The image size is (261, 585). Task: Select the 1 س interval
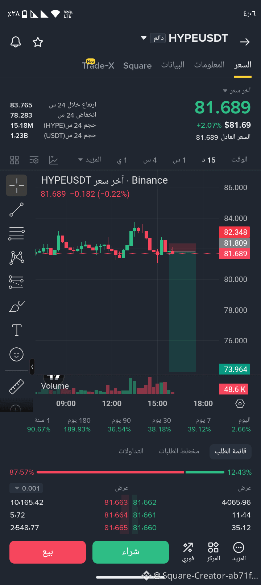[x=179, y=160]
